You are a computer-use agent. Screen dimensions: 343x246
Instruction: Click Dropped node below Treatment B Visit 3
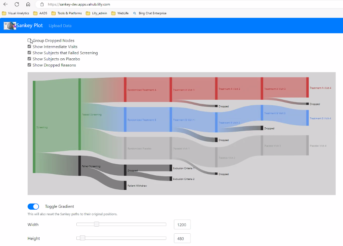(262, 128)
